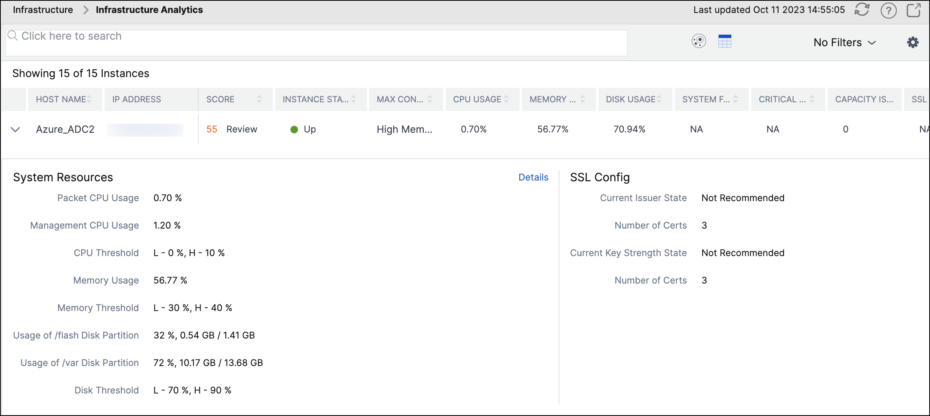Click the 0.70% CPU usage cell

tap(473, 129)
